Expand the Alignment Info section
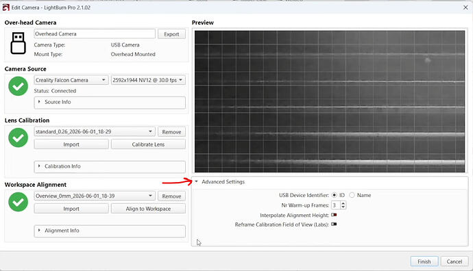The width and height of the screenshot is (473, 271). click(x=110, y=231)
